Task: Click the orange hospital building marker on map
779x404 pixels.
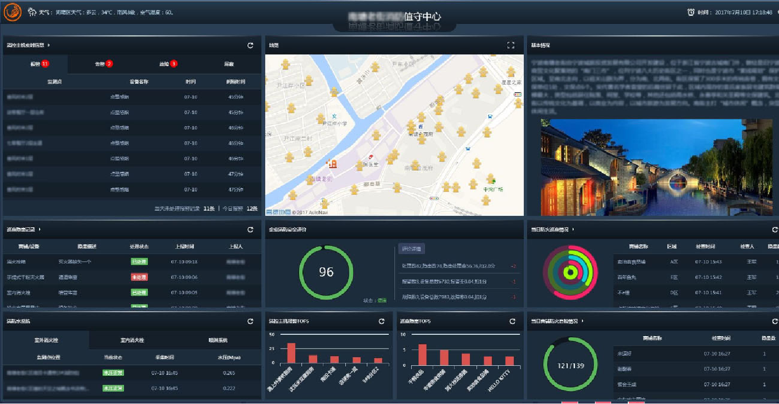Action: (332, 164)
